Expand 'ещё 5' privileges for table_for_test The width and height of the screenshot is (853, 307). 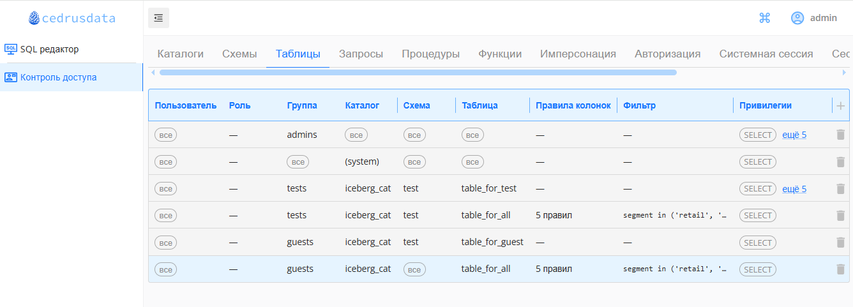pyautogui.click(x=794, y=189)
